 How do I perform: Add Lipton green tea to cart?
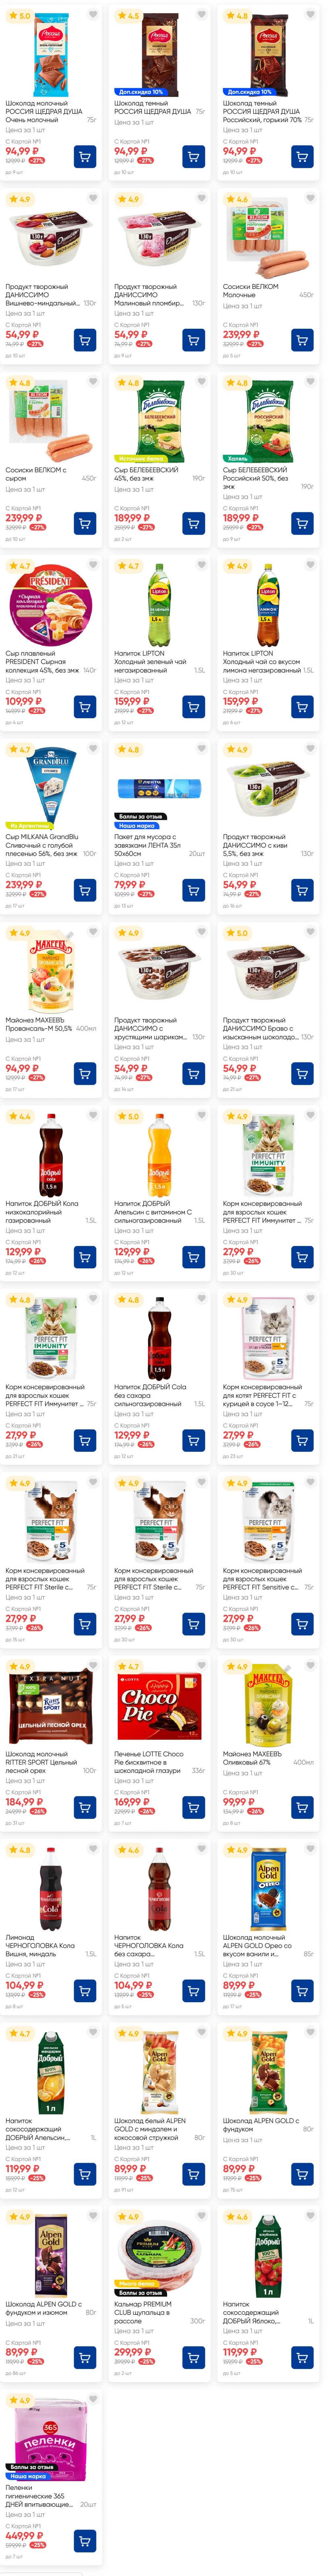pyautogui.click(x=193, y=707)
